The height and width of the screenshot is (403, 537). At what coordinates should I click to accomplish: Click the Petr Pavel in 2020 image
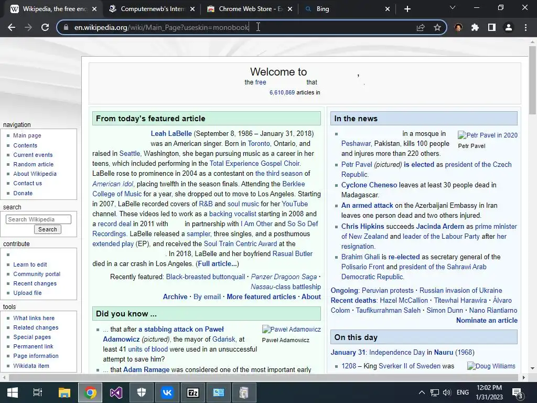tap(488, 135)
